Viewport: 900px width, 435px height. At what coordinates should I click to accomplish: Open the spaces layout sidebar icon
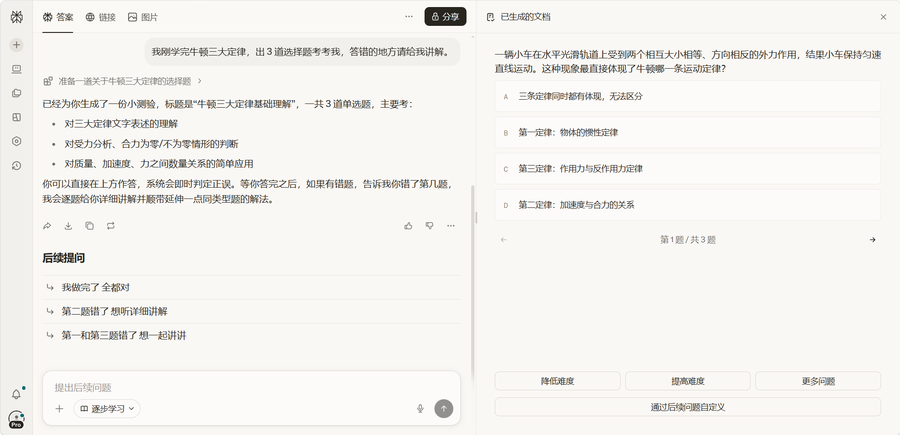pos(16,117)
